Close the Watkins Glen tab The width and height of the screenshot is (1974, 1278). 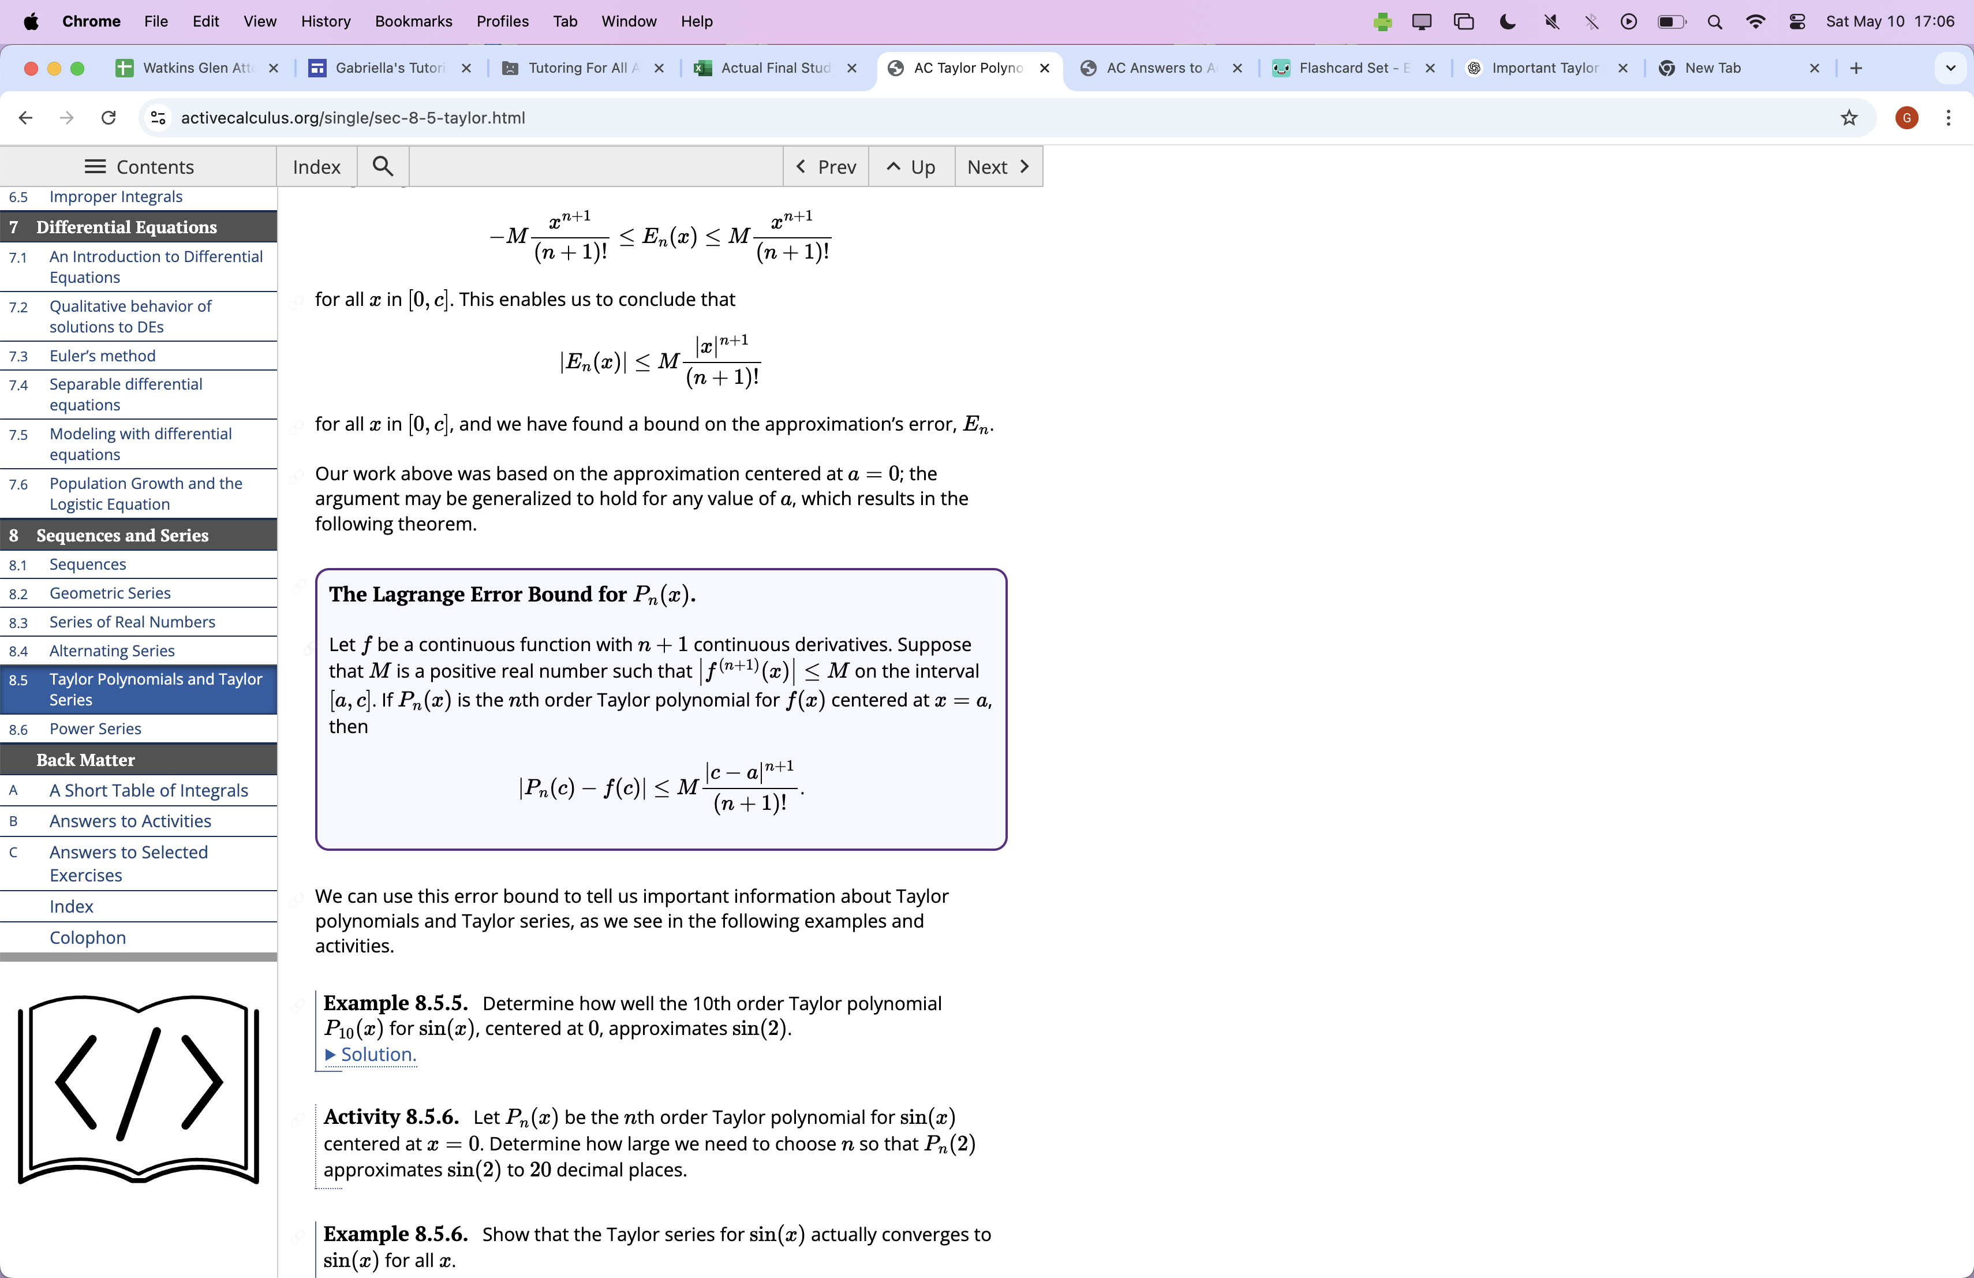point(274,68)
